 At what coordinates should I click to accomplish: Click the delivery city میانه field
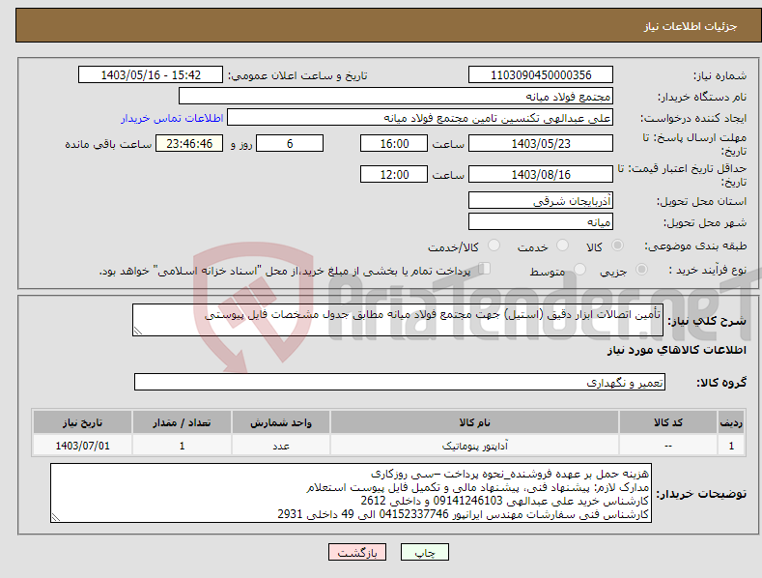(541, 222)
